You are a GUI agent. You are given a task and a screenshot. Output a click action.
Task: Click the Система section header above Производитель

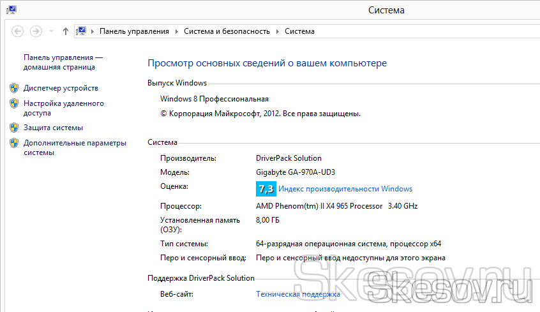(x=162, y=142)
